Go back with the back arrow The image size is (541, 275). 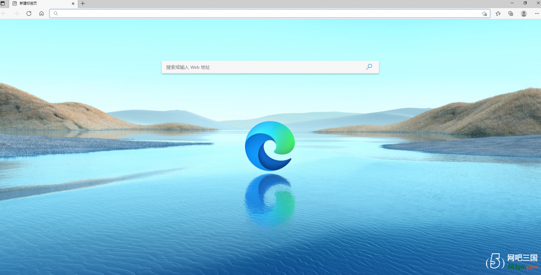coord(4,13)
